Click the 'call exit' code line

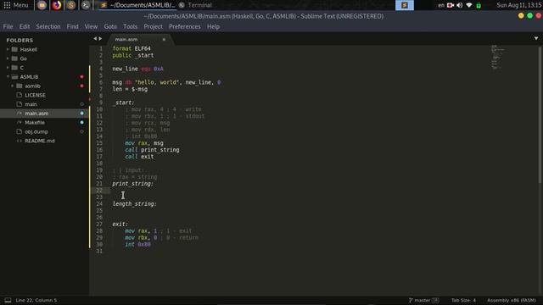click(139, 157)
